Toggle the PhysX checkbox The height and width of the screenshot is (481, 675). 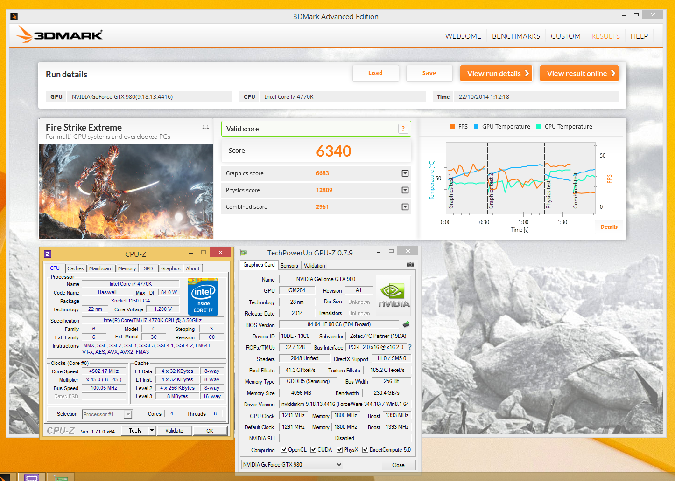[339, 450]
